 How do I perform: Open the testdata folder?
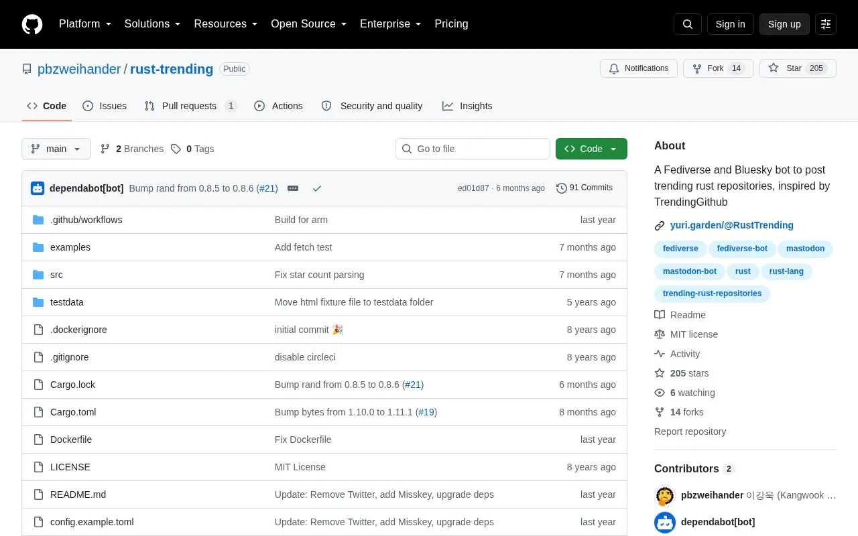click(x=67, y=302)
